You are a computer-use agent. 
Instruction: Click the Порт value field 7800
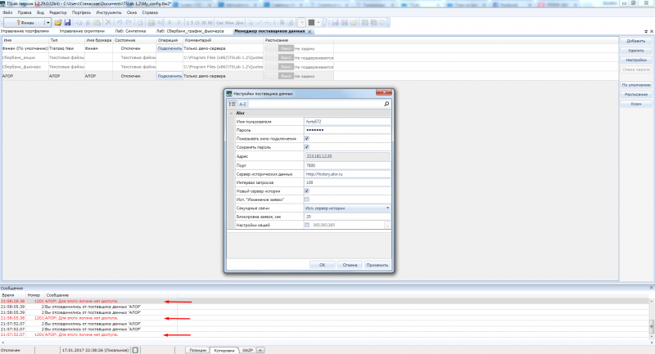(x=347, y=165)
